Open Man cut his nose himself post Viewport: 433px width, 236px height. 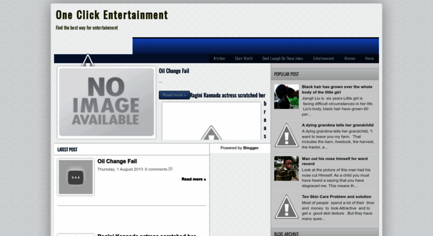pyautogui.click(x=335, y=161)
